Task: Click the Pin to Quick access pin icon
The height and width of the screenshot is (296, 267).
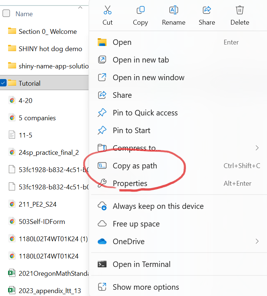Action: [x=102, y=113]
